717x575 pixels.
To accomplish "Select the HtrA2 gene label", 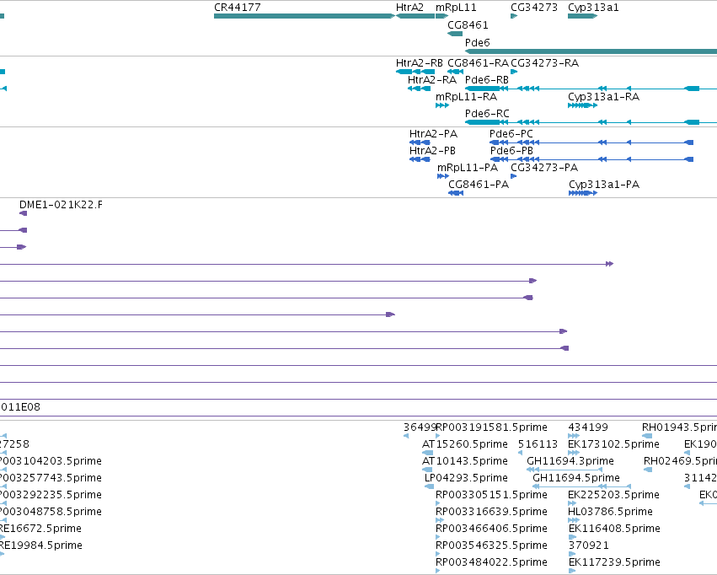I will coord(409,8).
